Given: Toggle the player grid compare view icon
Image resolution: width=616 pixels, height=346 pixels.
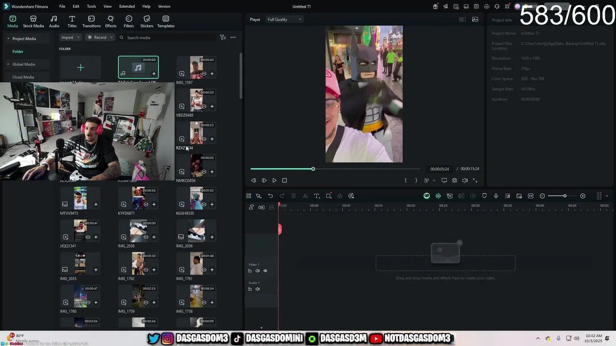Looking at the screenshot, I should click(462, 19).
